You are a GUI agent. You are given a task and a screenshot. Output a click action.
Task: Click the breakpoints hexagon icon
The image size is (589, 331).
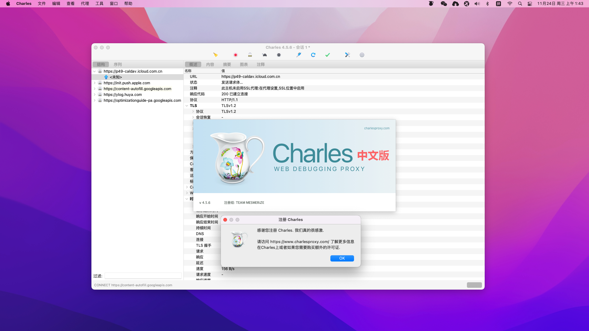point(279,55)
